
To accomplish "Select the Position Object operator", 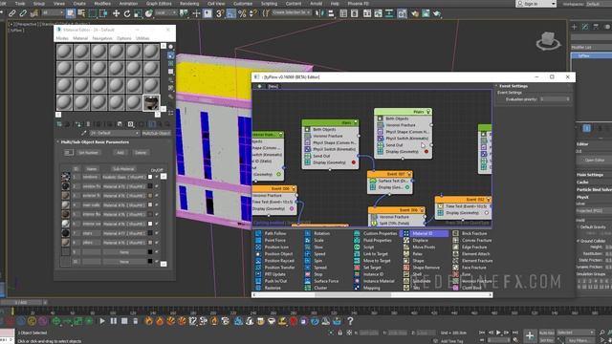I will point(274,254).
